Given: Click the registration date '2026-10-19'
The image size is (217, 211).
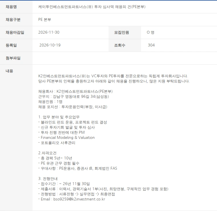Looking at the screenshot, I should point(50,45).
